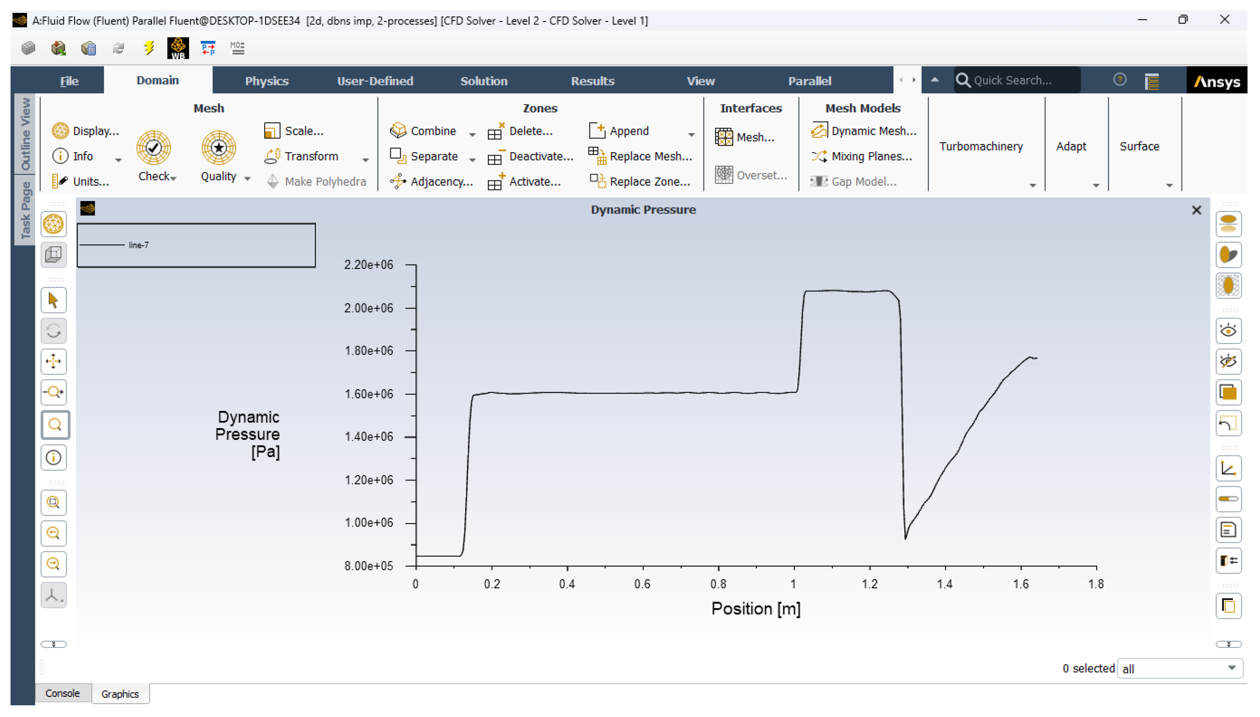The image size is (1260, 717).
Task: Toggle the Outline View side panel
Action: coord(25,134)
